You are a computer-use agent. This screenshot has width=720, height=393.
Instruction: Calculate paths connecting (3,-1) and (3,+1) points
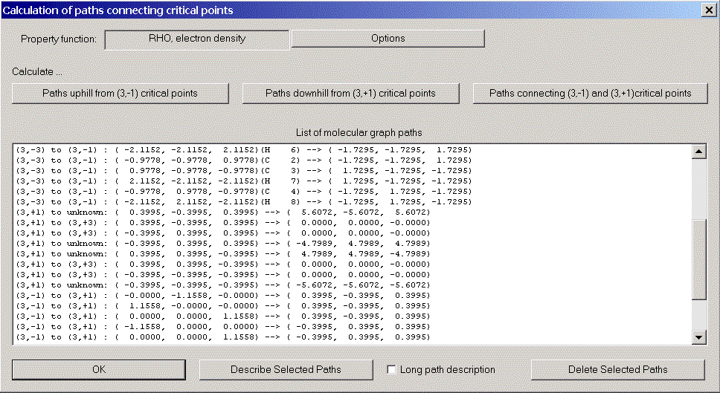point(590,94)
